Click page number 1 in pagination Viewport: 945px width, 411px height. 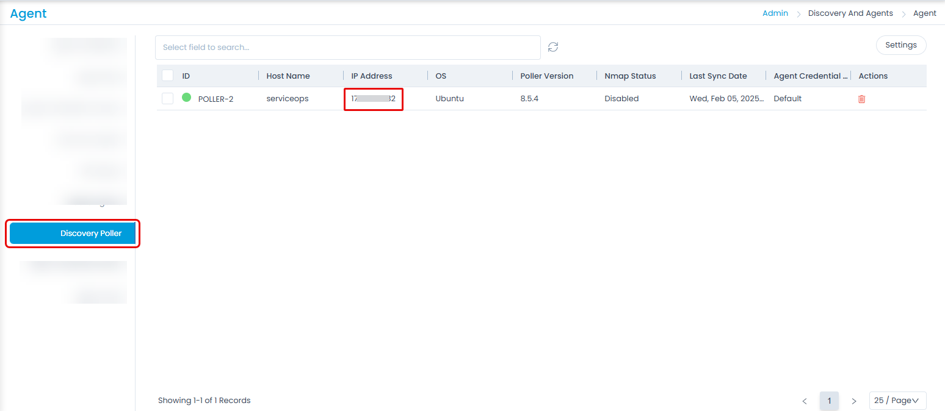pyautogui.click(x=829, y=401)
